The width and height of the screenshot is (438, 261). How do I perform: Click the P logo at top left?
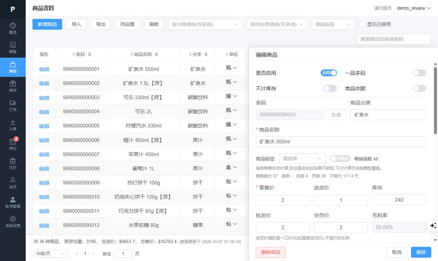pyautogui.click(x=13, y=9)
